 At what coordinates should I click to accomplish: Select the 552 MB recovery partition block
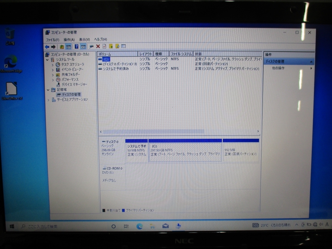[241, 151]
